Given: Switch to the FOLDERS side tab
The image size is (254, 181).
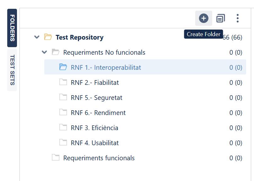Looking at the screenshot, I should tap(12, 28).
